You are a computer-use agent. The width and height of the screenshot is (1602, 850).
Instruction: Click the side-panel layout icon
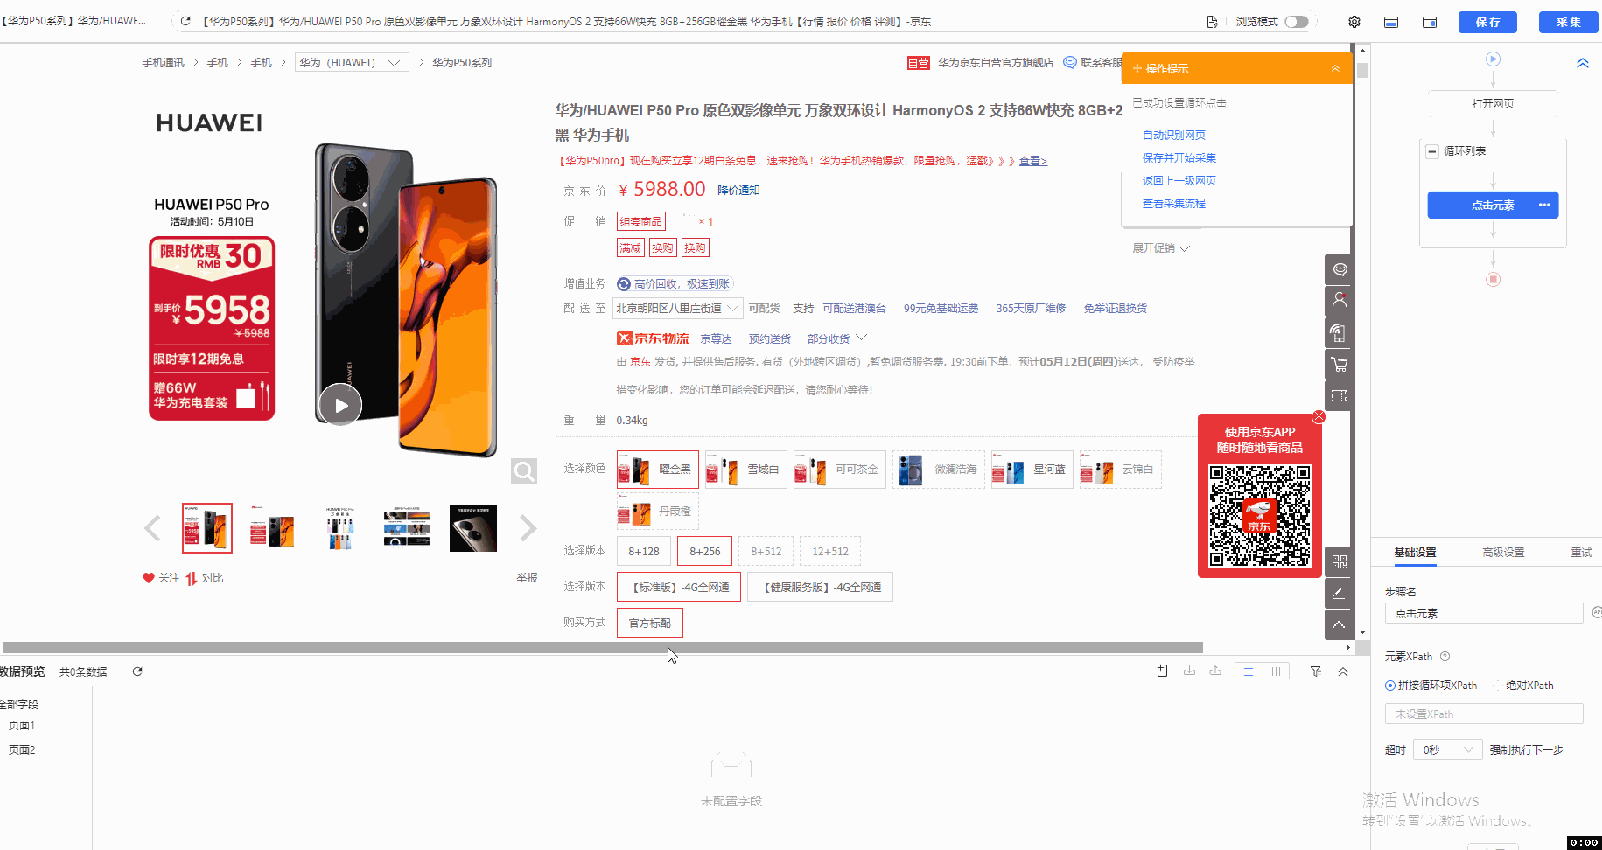[1430, 22]
